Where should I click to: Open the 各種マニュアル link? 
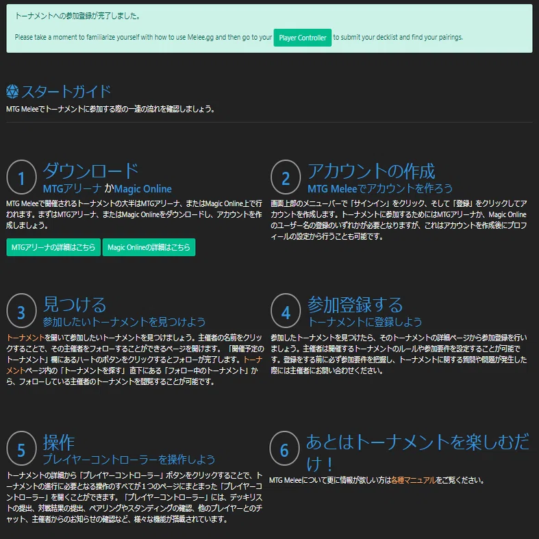[414, 480]
